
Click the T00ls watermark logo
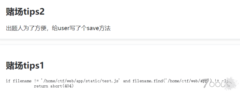click(x=219, y=84)
